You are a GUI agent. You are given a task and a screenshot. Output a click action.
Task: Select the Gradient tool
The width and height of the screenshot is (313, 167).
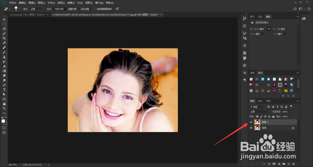point(4,71)
